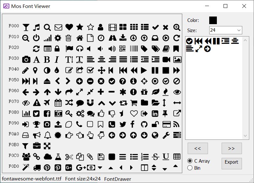Choose the trash can glyph in row F010
This screenshot has height=183, width=254.
tap(68, 38)
